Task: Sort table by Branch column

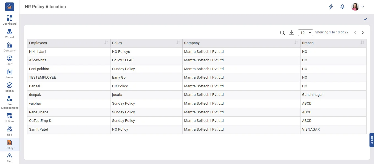Action: (x=362, y=43)
